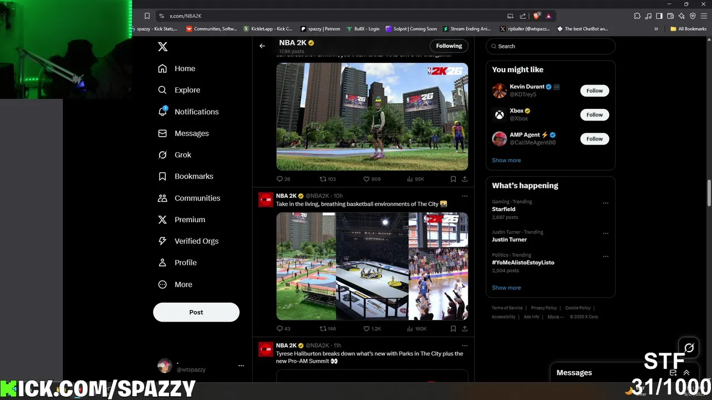Screen dimensions: 712x400
Task: Open Kicklet.app bookmark
Action: pyautogui.click(x=268, y=29)
